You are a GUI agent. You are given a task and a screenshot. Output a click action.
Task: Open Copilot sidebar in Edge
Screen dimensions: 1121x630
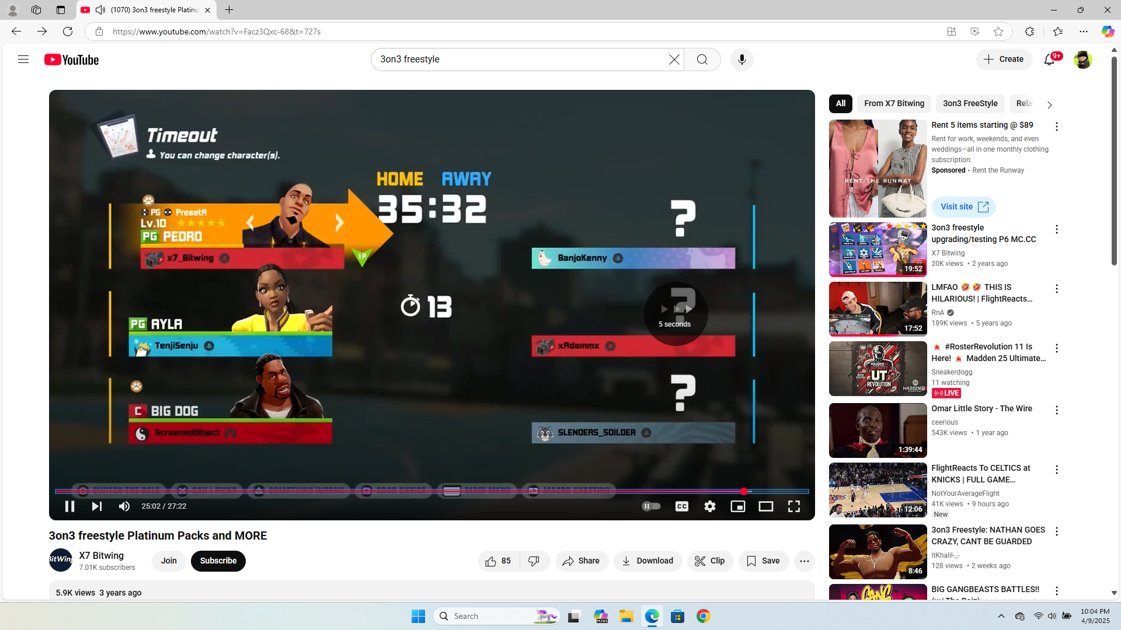click(1108, 32)
